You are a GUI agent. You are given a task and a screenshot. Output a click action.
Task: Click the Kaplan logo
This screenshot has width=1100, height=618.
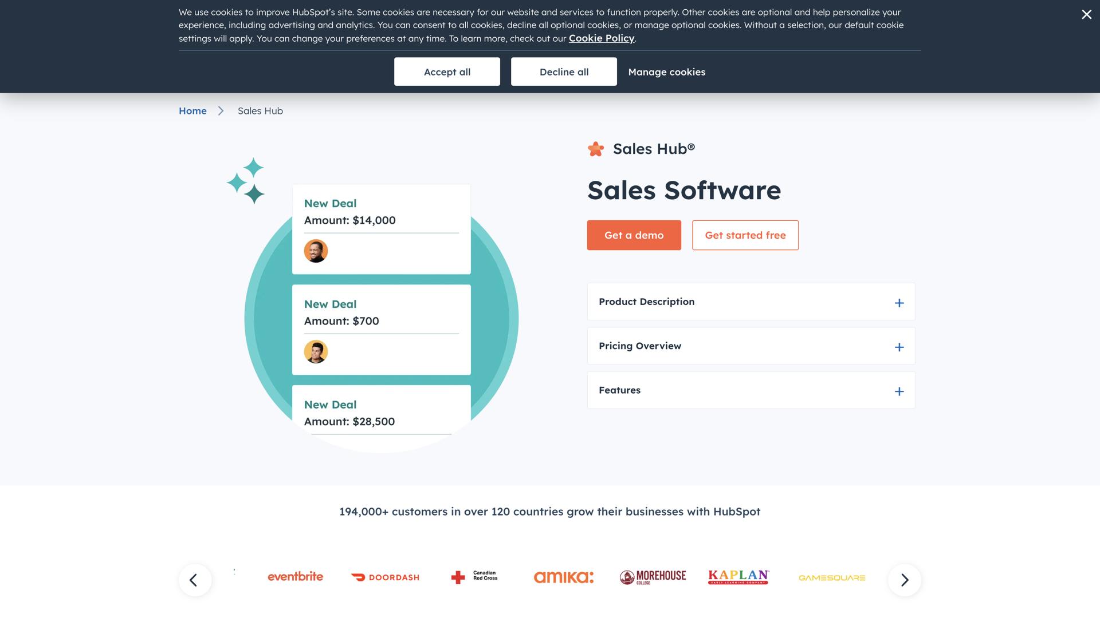738,577
